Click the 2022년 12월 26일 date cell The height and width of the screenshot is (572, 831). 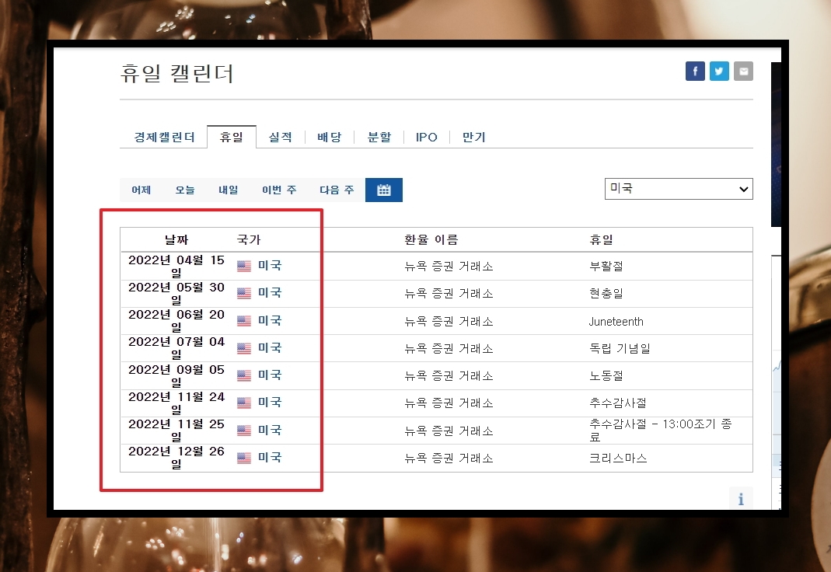176,457
